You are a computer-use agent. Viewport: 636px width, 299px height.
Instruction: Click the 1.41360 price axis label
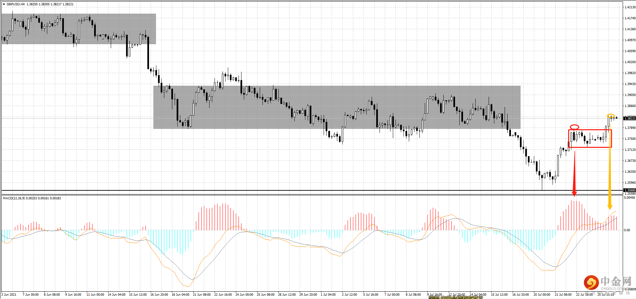[x=630, y=29]
